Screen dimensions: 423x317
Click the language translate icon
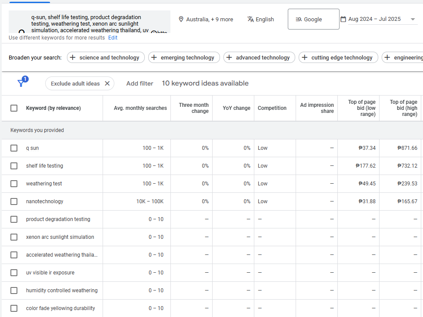click(250, 19)
